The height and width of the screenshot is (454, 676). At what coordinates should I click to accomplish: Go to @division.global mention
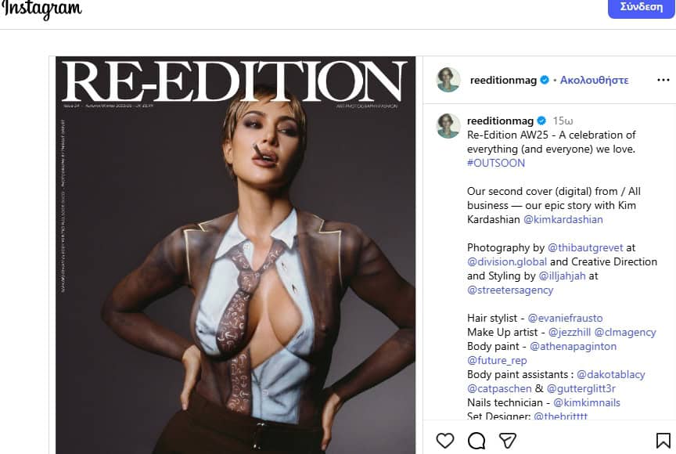(507, 261)
